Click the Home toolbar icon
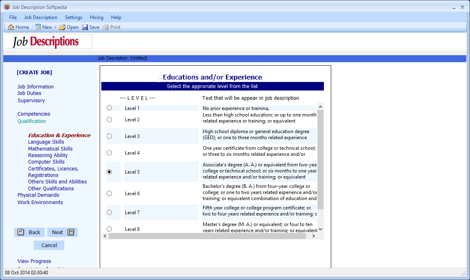470x280 pixels. coord(11,27)
